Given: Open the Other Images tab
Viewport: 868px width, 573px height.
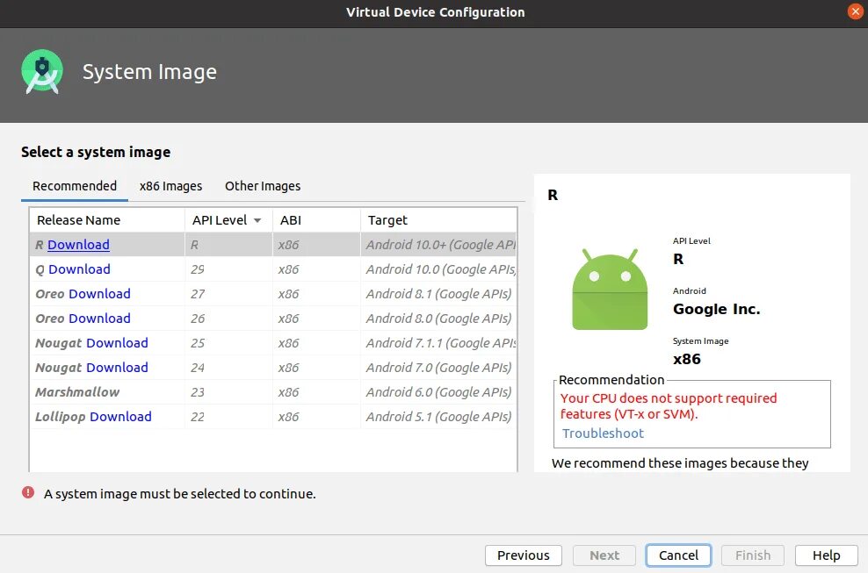Looking at the screenshot, I should 263,186.
